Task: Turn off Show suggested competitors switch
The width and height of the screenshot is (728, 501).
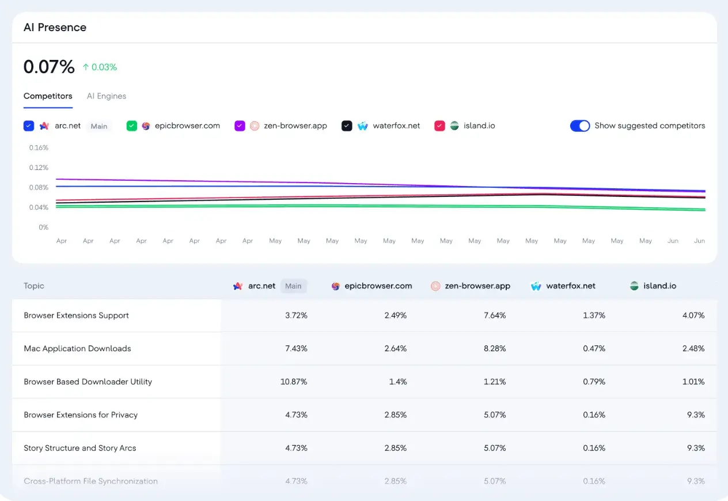Action: [x=580, y=126]
